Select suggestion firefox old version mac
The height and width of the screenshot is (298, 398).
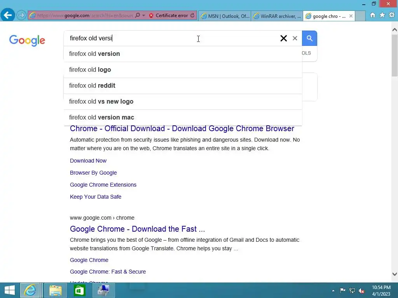pyautogui.click(x=183, y=118)
